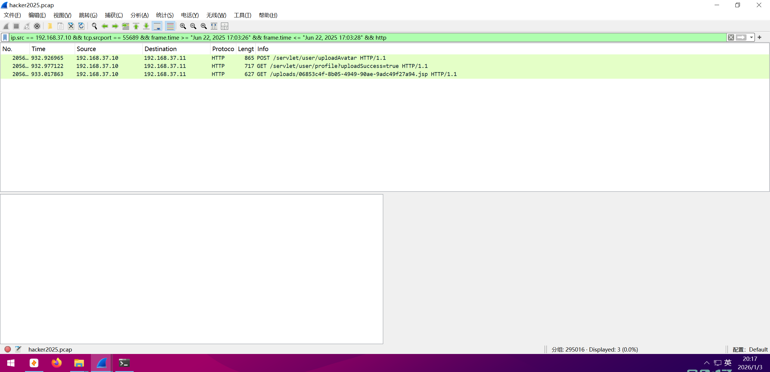Open the 分析(A) analyze menu
This screenshot has width=770, height=372.
[x=139, y=15]
